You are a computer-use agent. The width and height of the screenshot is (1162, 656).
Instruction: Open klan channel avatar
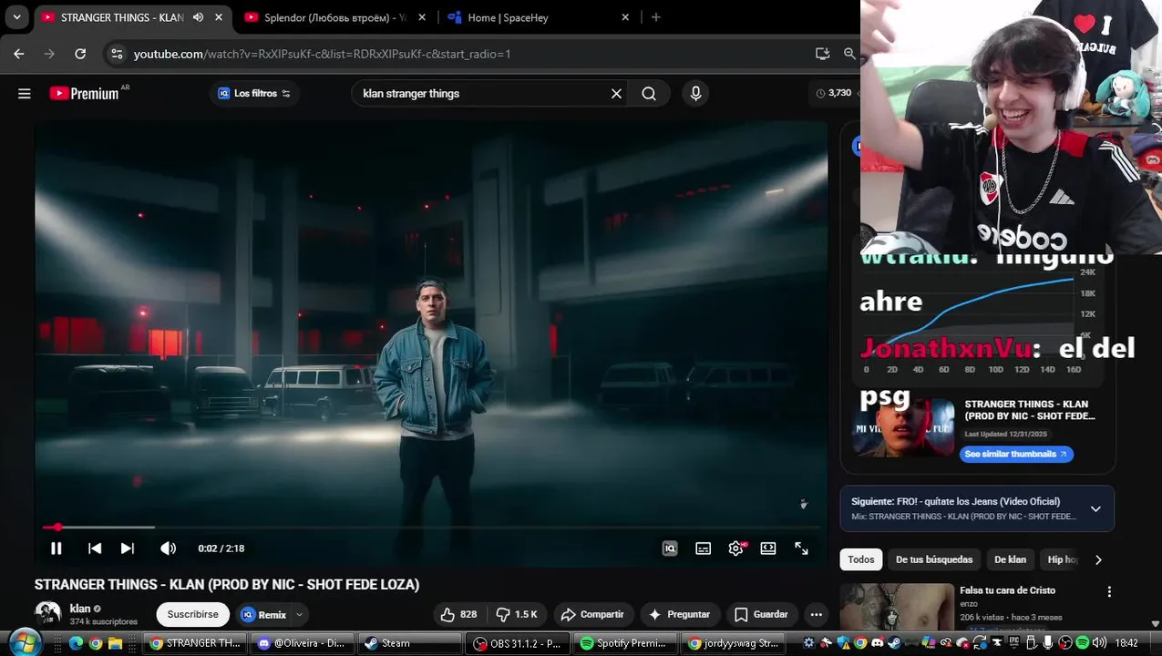47,614
